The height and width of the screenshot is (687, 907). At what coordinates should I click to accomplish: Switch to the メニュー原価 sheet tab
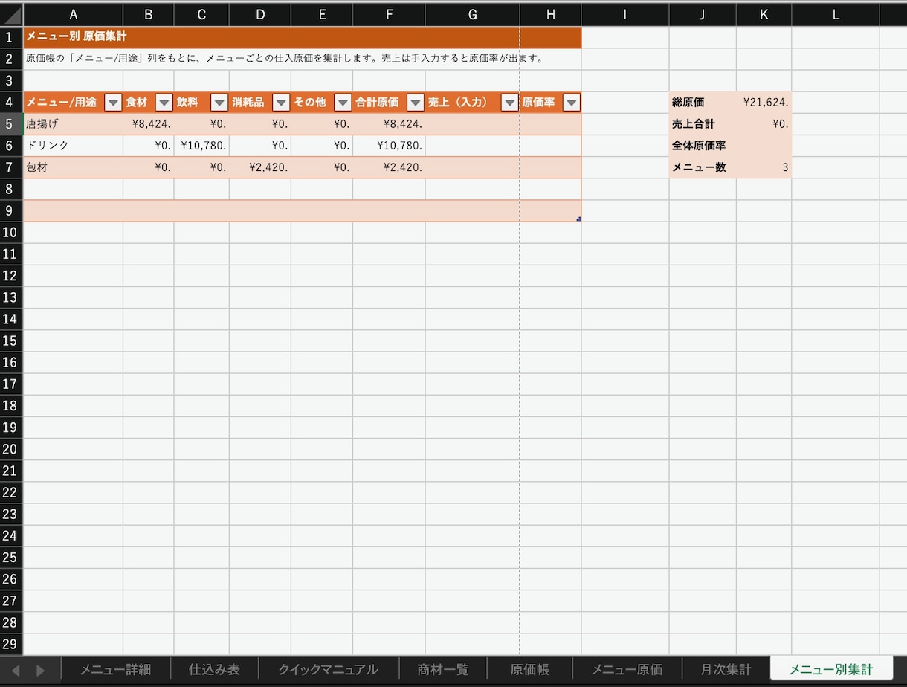[627, 669]
